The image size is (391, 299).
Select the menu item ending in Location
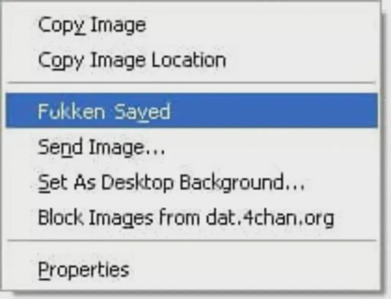(192, 60)
